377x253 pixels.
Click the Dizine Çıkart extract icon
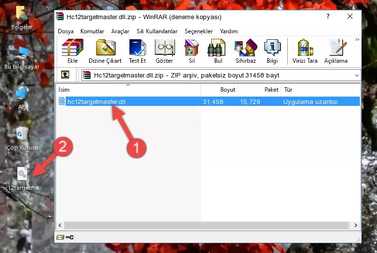point(105,51)
